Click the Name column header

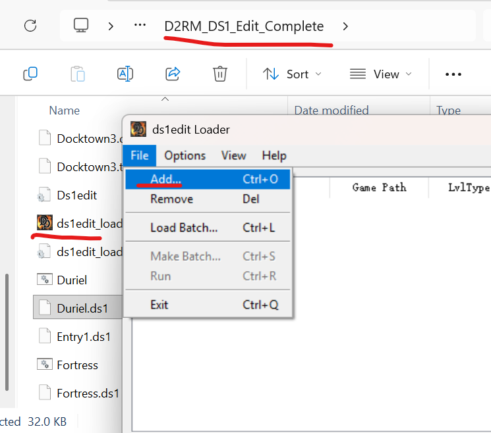[65, 111]
